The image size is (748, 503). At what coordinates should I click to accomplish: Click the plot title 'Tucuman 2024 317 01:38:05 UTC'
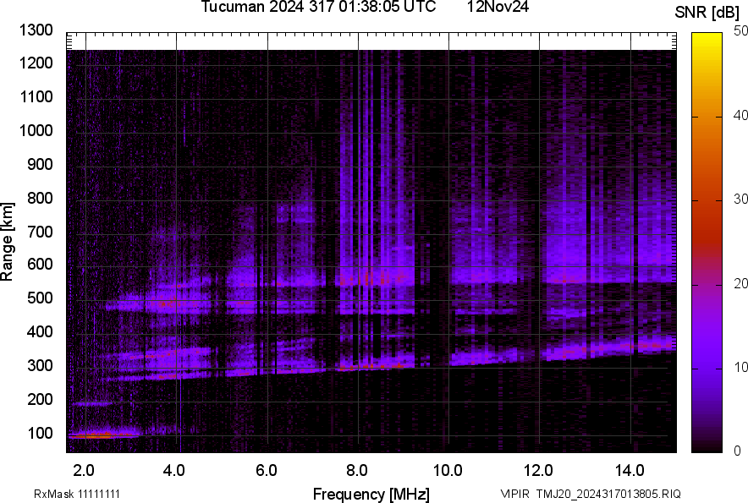(x=318, y=7)
